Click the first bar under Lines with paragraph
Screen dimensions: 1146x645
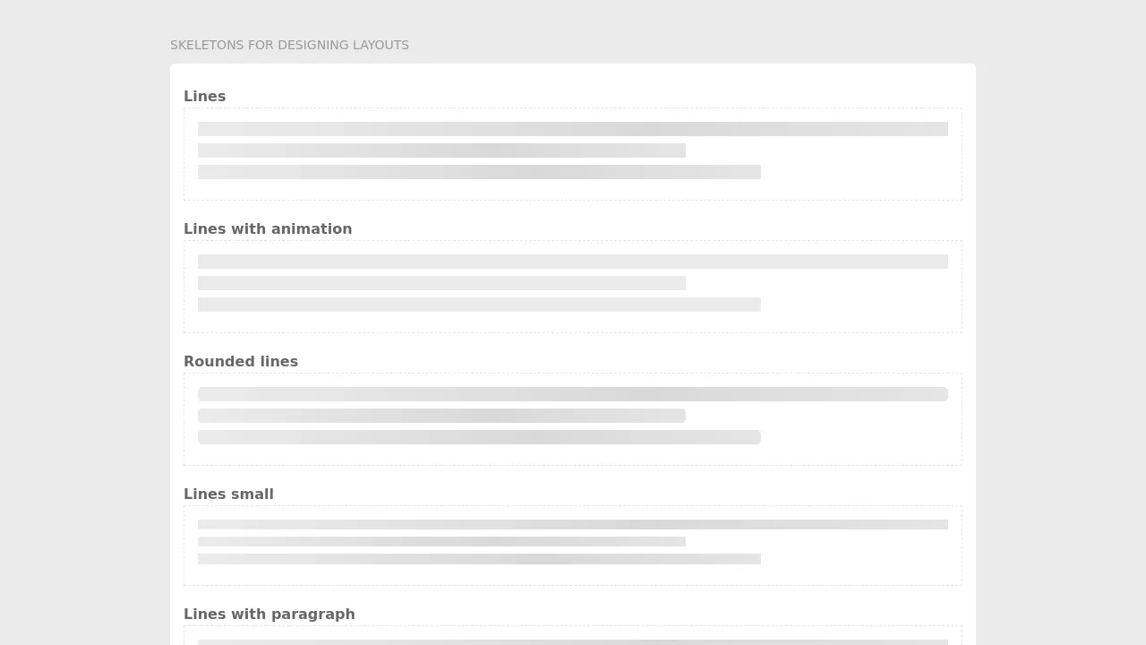pos(572,641)
